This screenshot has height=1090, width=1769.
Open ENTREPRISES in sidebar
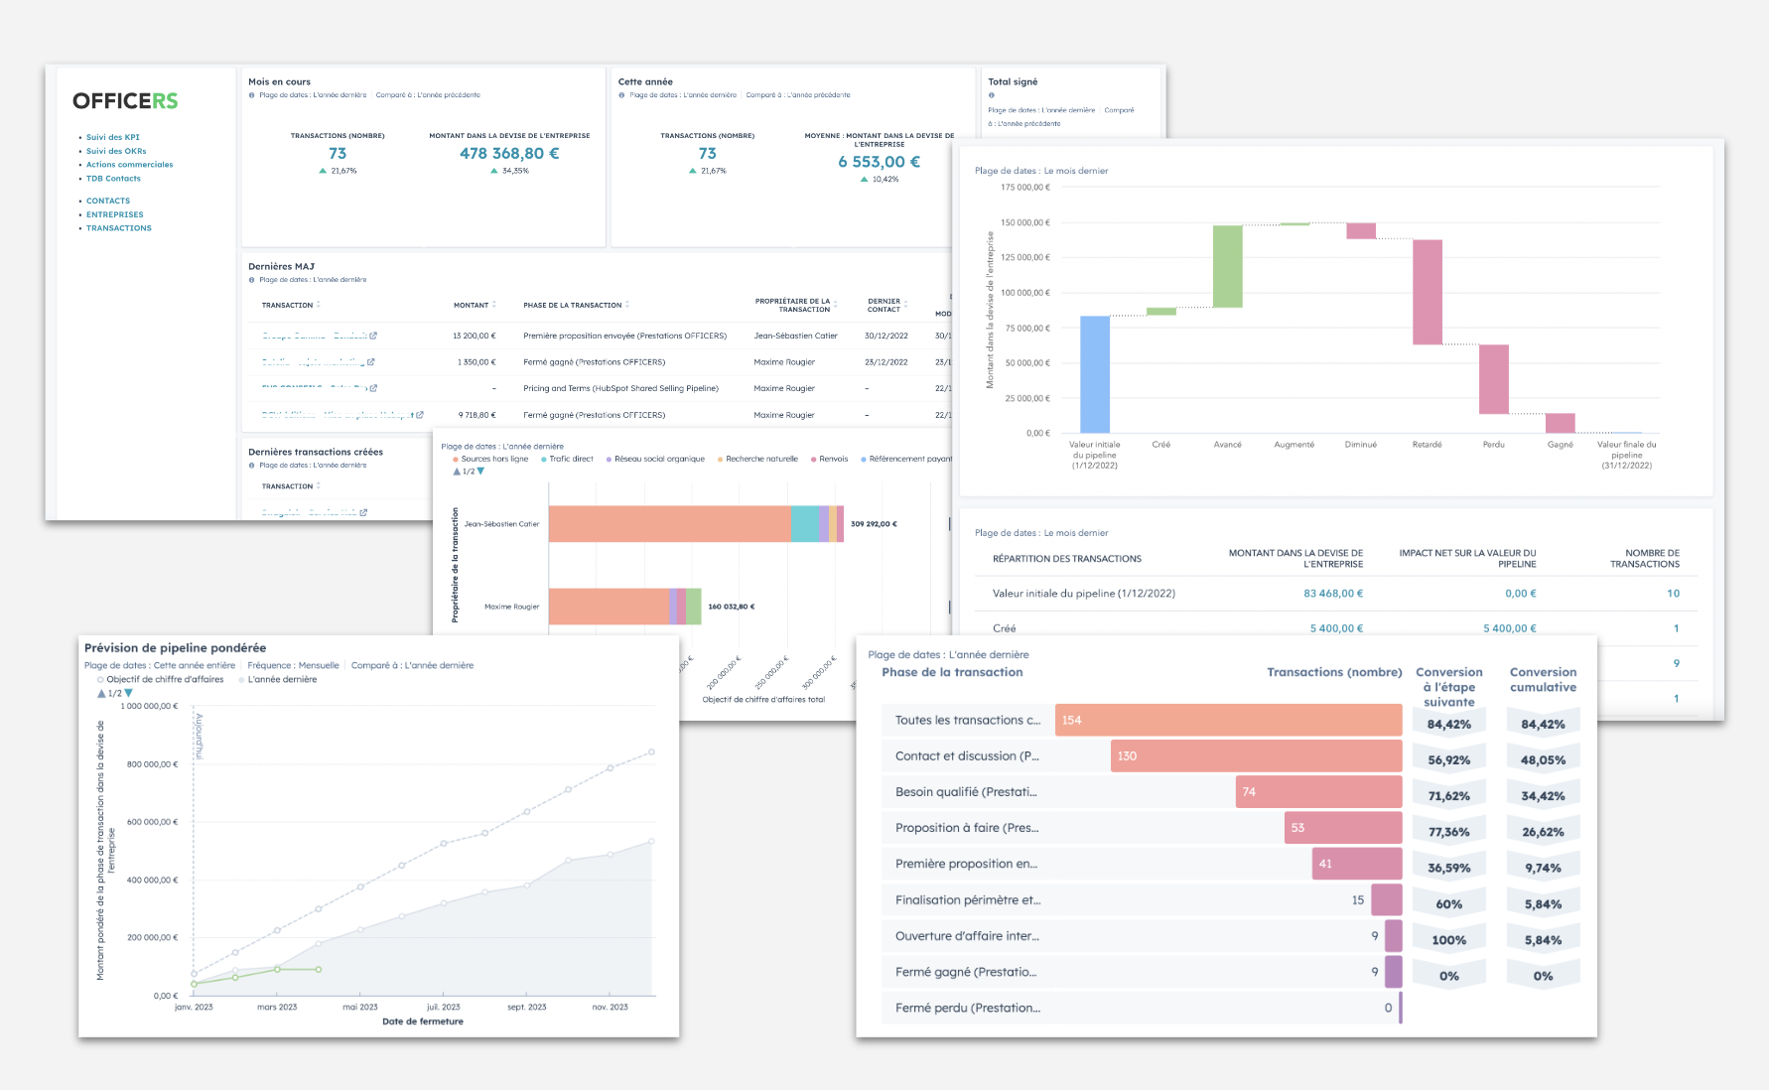tap(114, 214)
